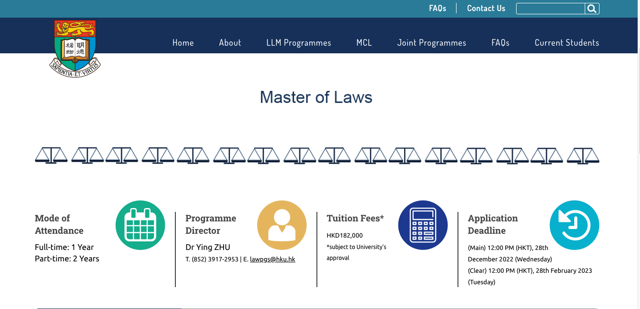Open the About menu

(x=230, y=42)
